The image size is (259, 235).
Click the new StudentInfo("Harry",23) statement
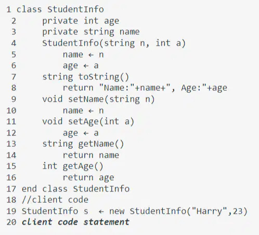178,211
